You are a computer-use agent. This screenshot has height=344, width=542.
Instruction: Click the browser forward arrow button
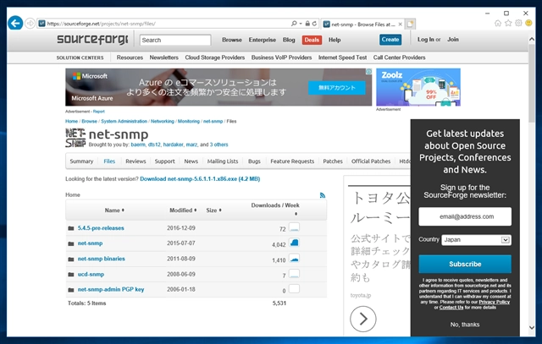30,24
